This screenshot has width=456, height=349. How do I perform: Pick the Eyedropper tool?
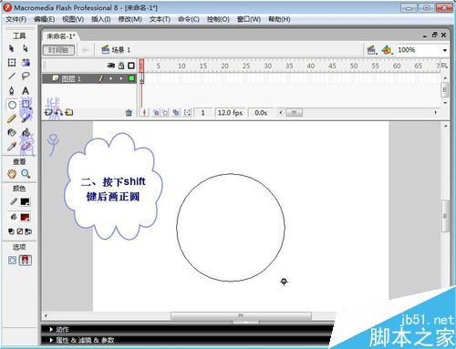click(12, 147)
